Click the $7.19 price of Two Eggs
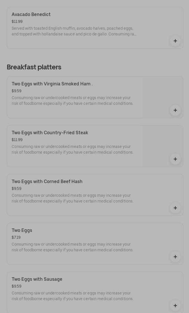This screenshot has width=189, height=313. [x=16, y=237]
